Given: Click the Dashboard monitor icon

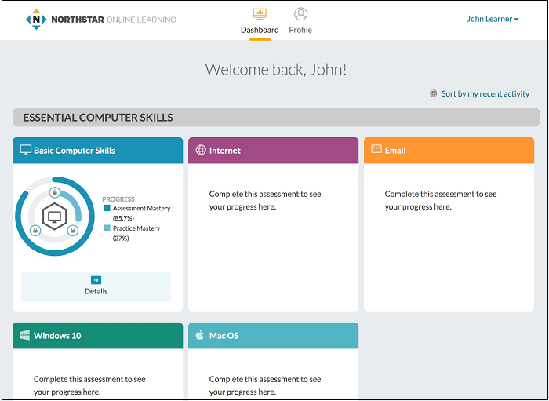Looking at the screenshot, I should tap(260, 14).
